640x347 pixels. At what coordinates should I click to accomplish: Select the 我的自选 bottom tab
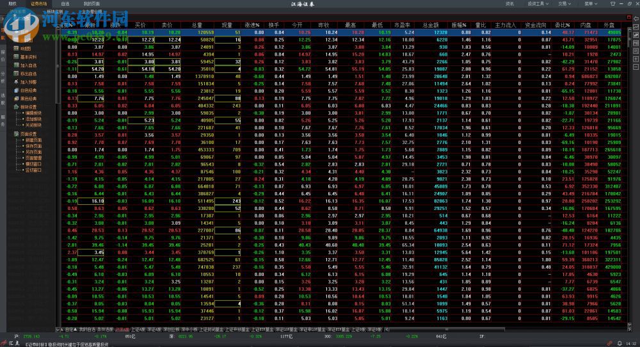[x=87, y=330]
